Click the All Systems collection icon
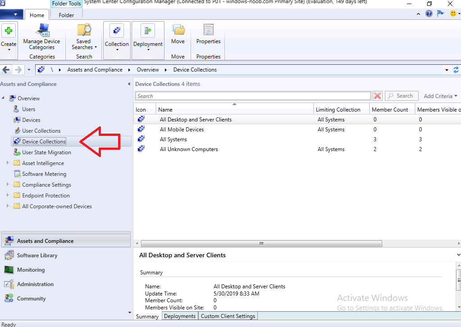 point(141,139)
